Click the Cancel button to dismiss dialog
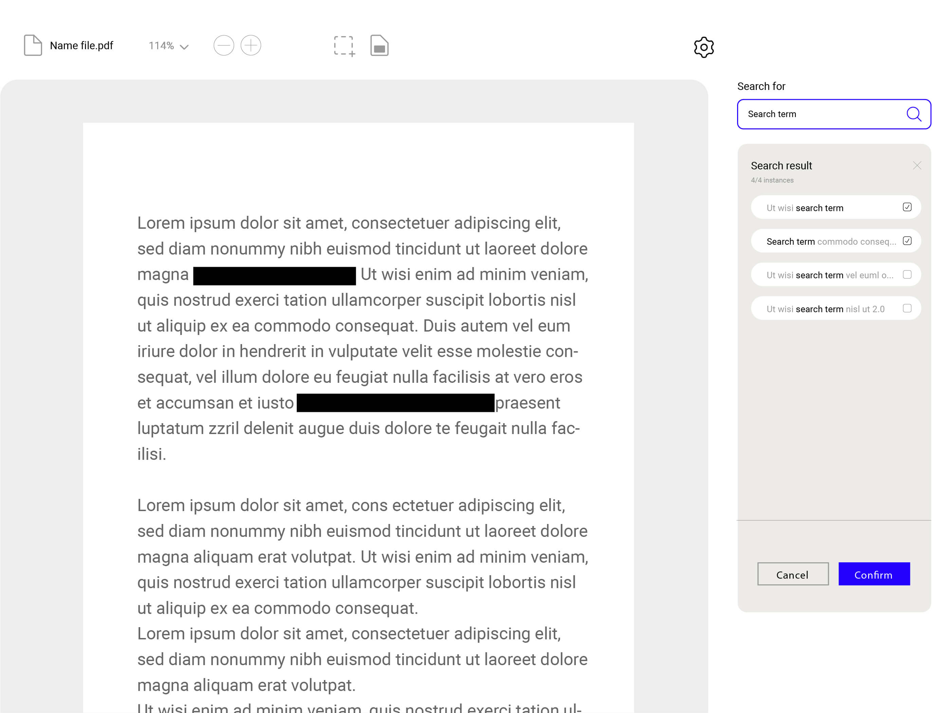The width and height of the screenshot is (951, 713). point(793,575)
